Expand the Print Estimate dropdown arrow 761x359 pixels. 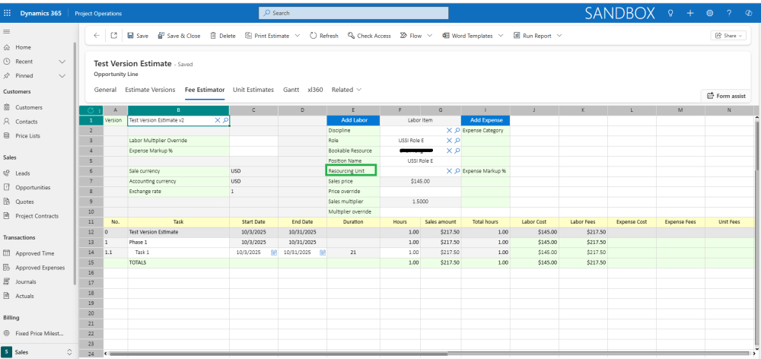click(297, 36)
